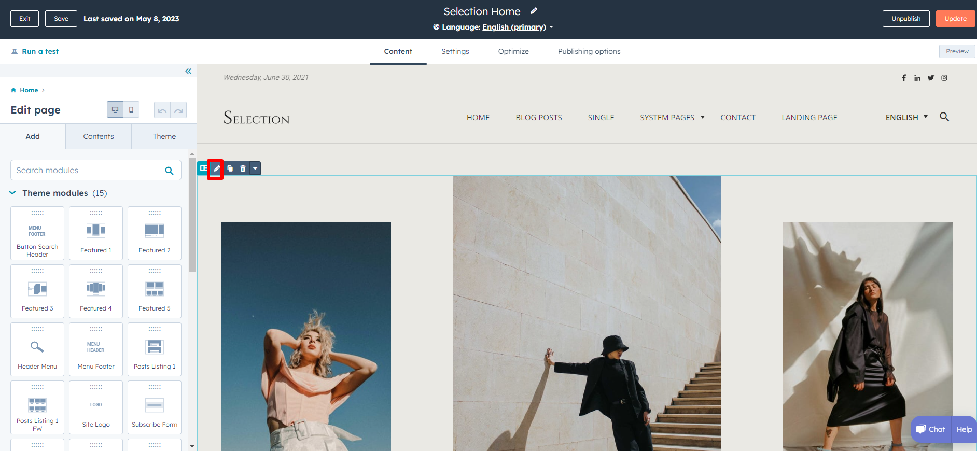Collapse the left sidebar panel

(188, 71)
